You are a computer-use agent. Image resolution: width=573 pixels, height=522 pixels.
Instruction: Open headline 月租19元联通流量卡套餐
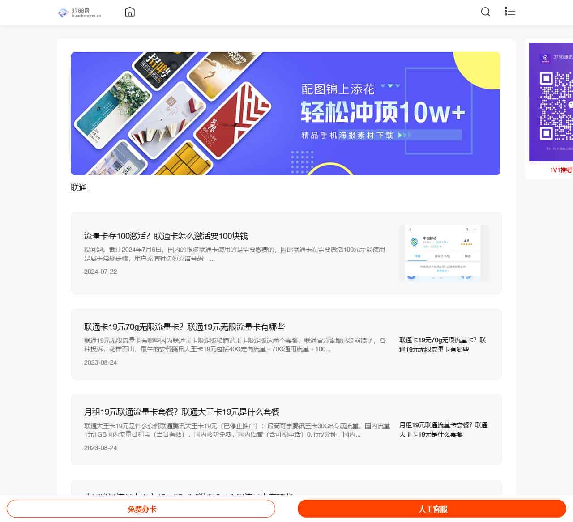pyautogui.click(x=181, y=412)
